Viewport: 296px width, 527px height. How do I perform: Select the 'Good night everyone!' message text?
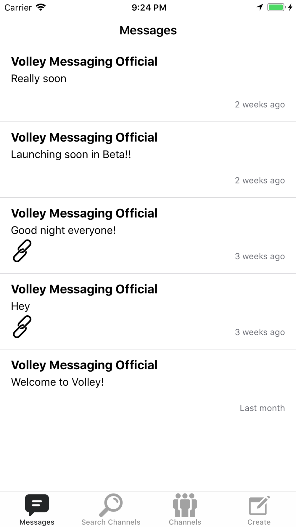[63, 230]
